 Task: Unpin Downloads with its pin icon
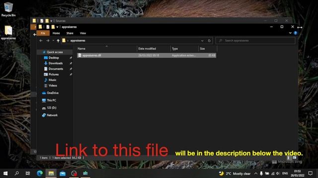click(x=71, y=63)
